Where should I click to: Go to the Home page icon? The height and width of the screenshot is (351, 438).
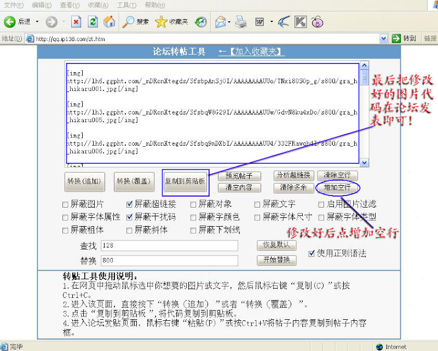tap(109, 22)
